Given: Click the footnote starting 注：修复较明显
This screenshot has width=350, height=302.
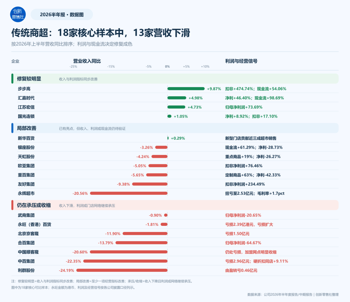Looking at the screenshot, I should 102,281.
